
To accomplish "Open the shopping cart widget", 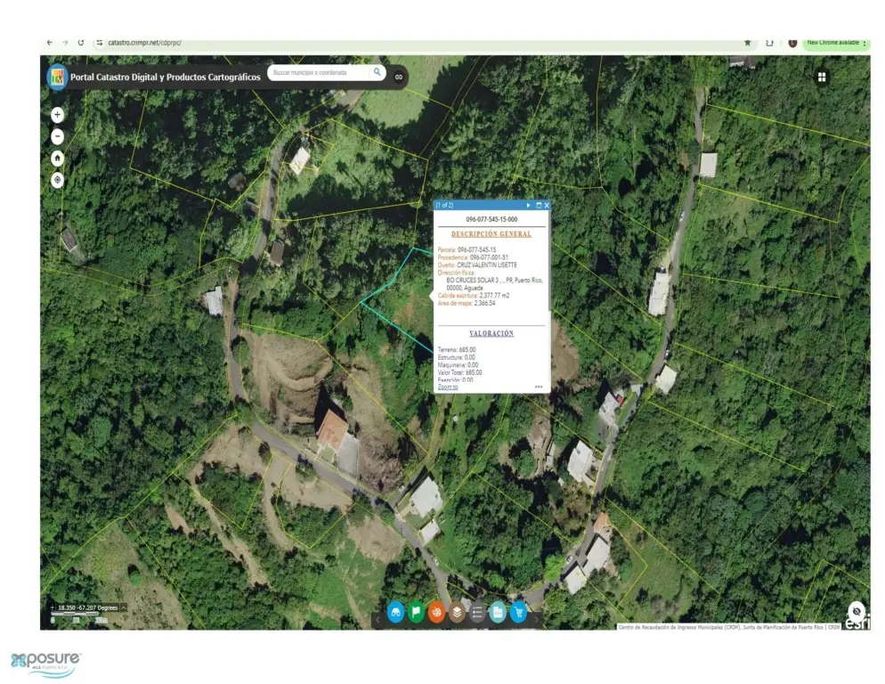I will coord(518,613).
